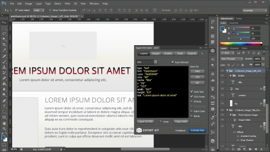The image size is (270, 152).
Task: Toggle Auto-Select checkbox
Action: pos(16,10)
